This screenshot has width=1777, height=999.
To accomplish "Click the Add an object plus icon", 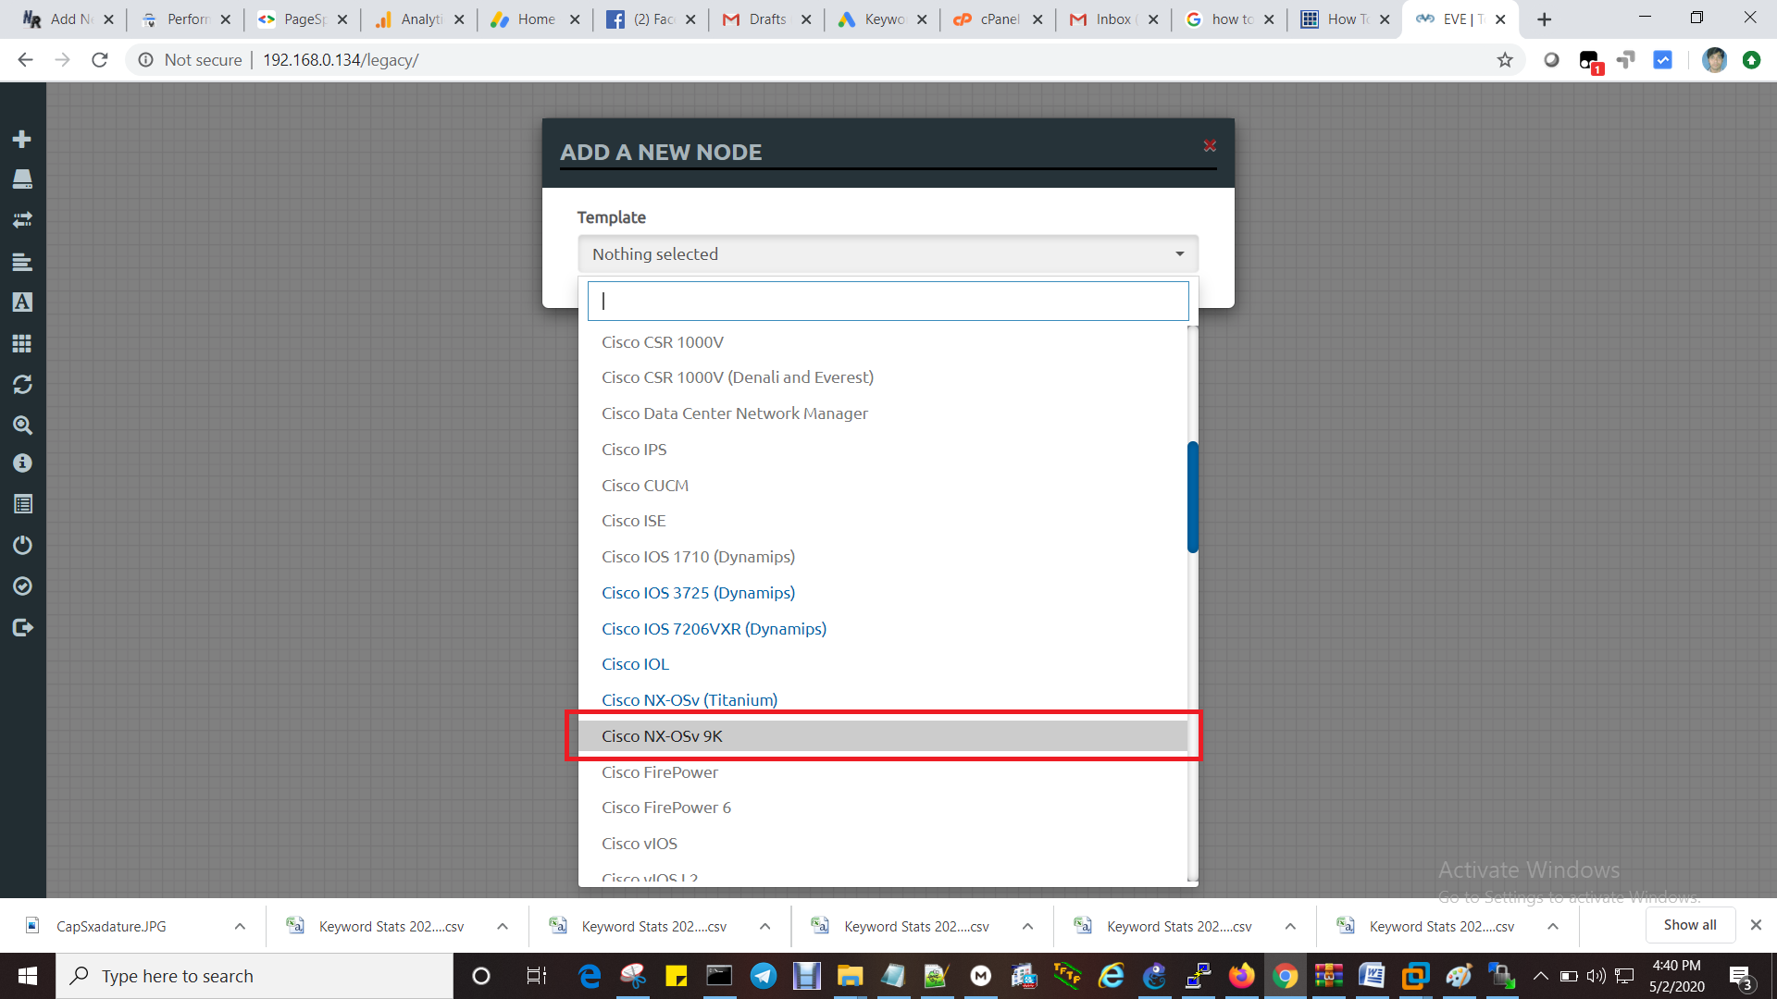I will pos(22,138).
